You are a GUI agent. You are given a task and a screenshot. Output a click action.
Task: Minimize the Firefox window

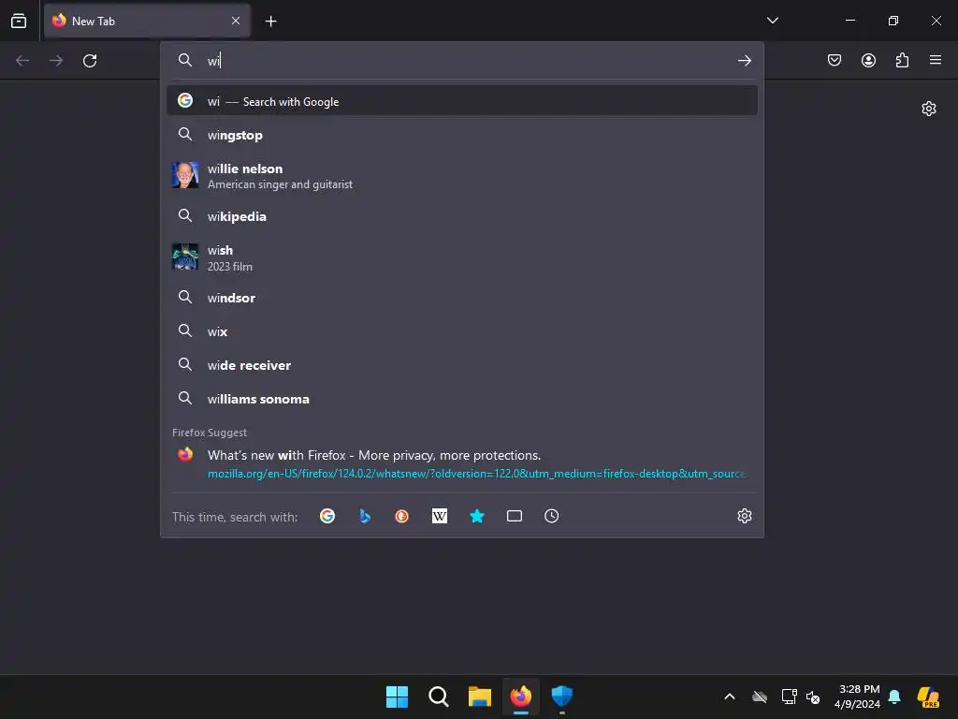849,21
